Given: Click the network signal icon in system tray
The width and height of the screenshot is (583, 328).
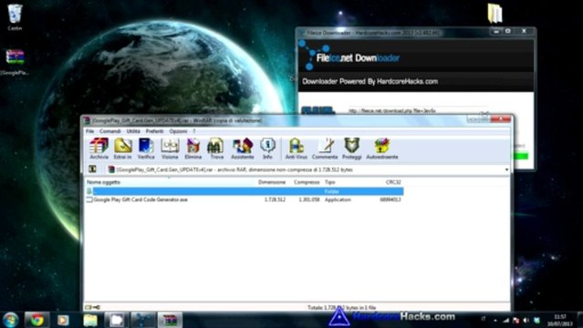Looking at the screenshot, I should click(506, 320).
